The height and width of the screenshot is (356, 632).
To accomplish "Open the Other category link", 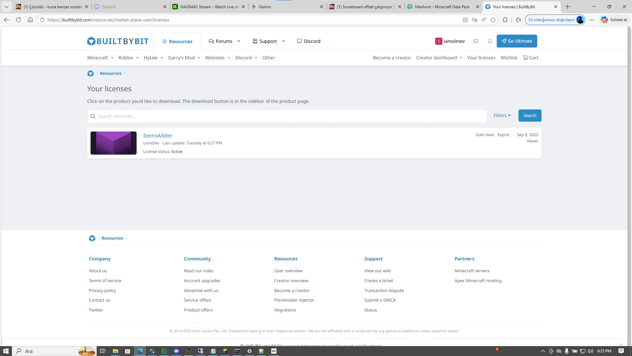I will pyautogui.click(x=268, y=58).
